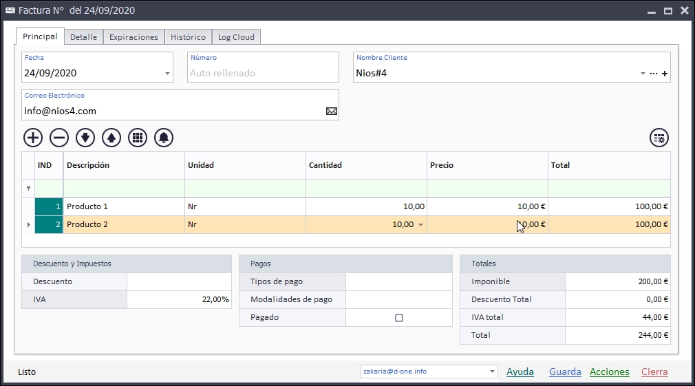Open the Expiraciones tab

(133, 37)
